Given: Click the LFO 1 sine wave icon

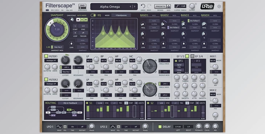Looking at the screenshot, I should [59, 127].
